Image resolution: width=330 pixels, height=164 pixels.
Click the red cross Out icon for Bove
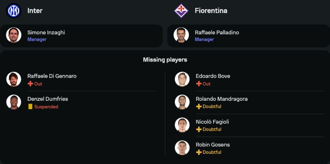coord(199,84)
